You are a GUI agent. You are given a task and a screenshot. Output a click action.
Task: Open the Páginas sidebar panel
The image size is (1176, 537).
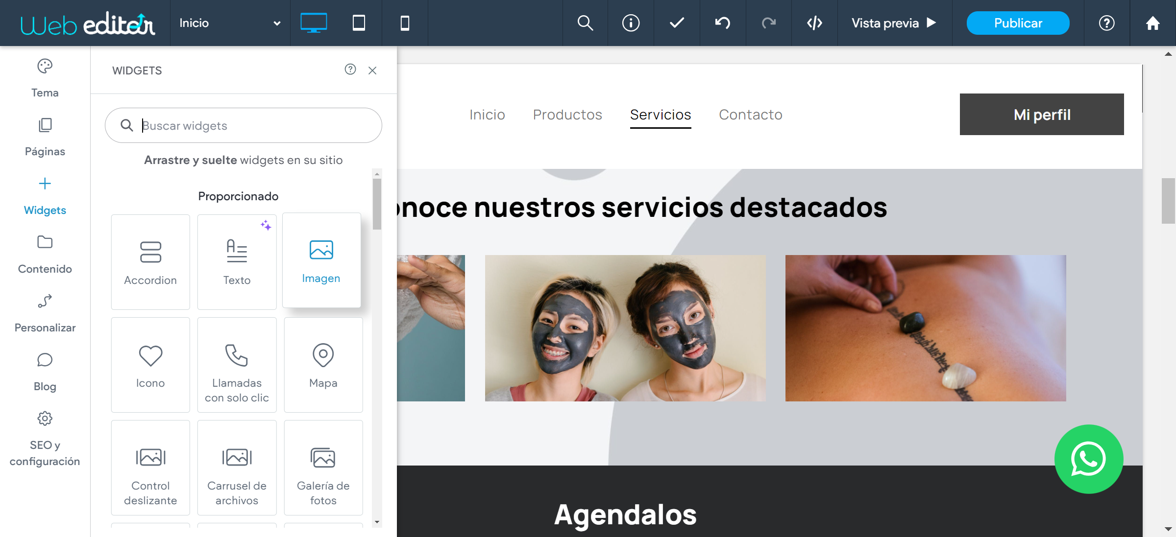click(45, 137)
